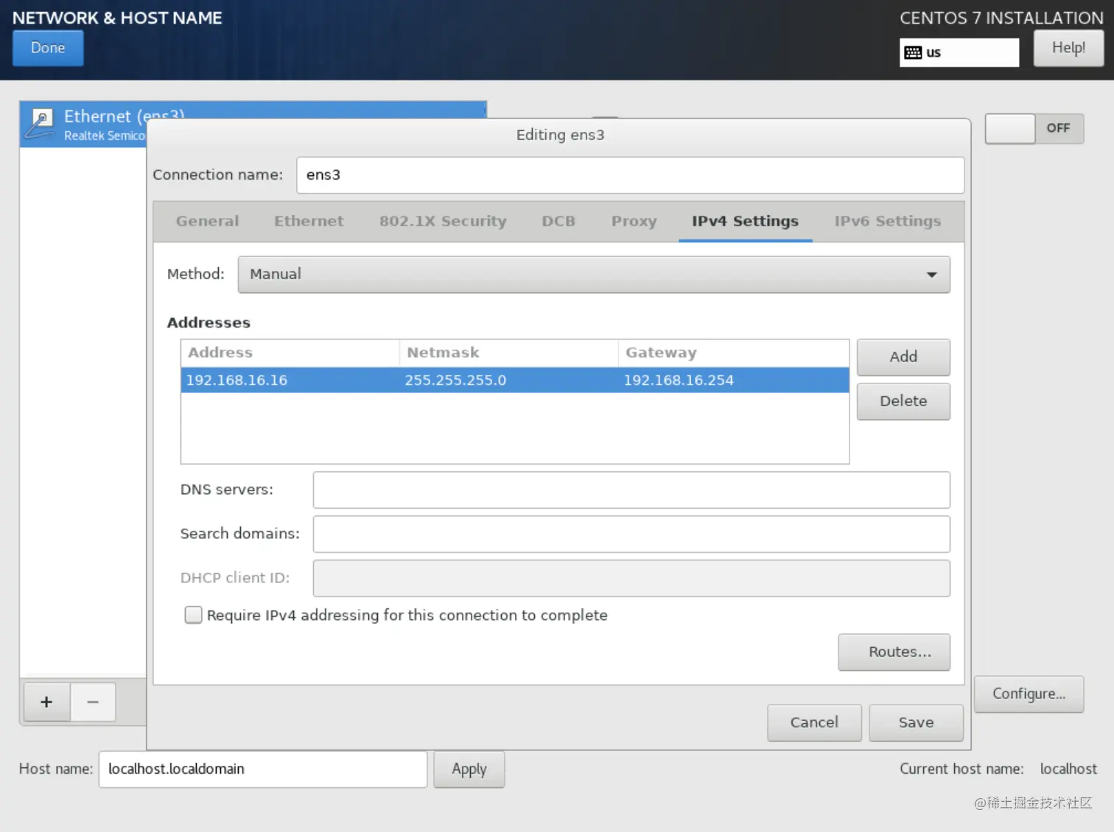Viewport: 1114px width, 832px height.
Task: Select the IPv4 Settings tab
Action: coord(745,221)
